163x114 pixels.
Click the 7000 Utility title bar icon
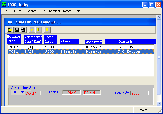point(4,5)
